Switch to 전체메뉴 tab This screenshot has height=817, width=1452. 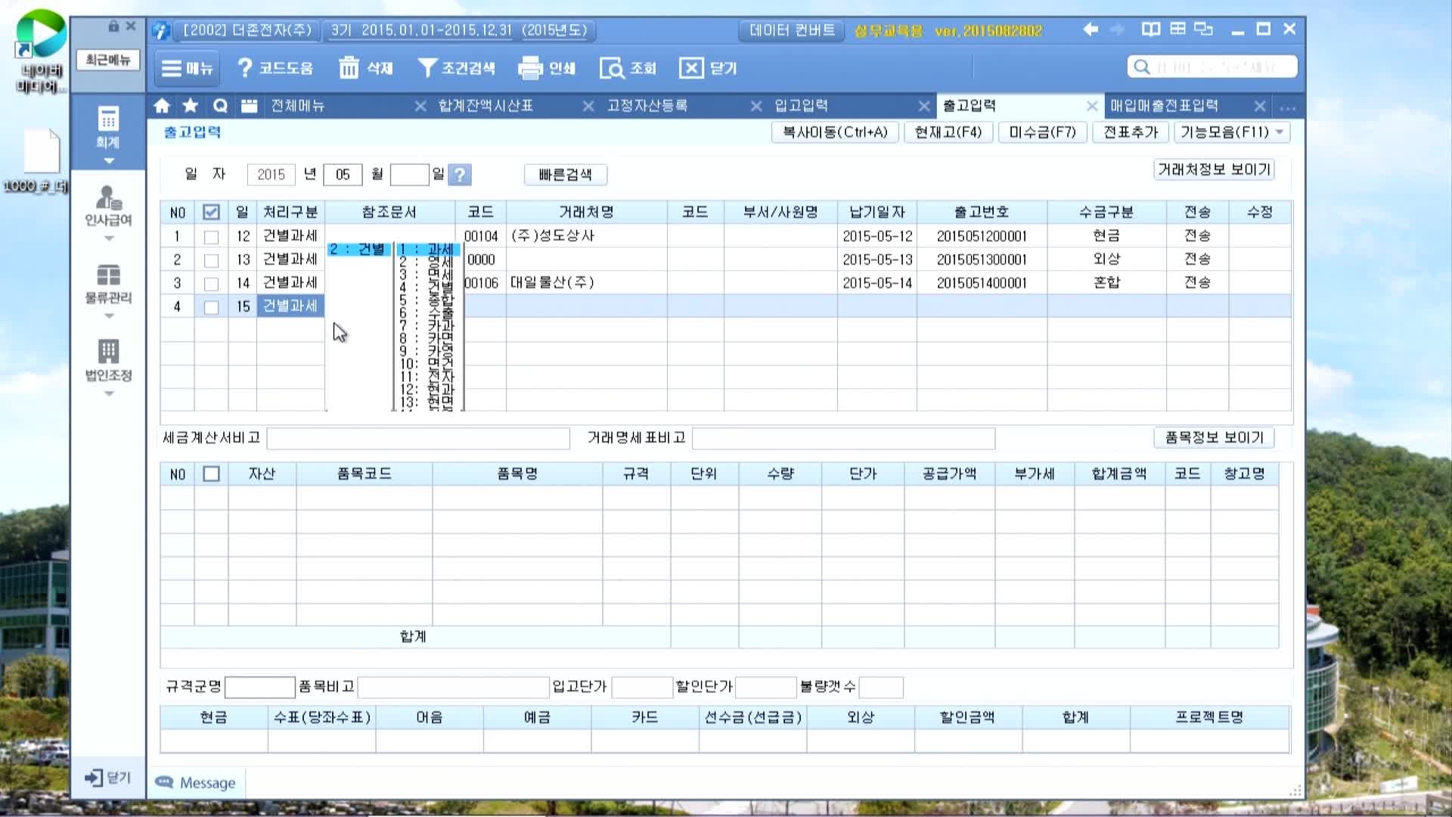click(298, 106)
